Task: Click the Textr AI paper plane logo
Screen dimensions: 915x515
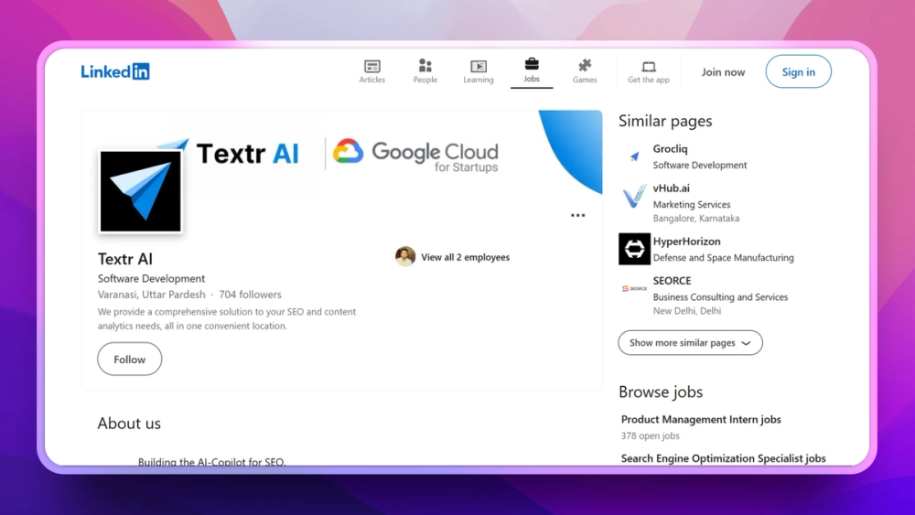Action: (141, 191)
